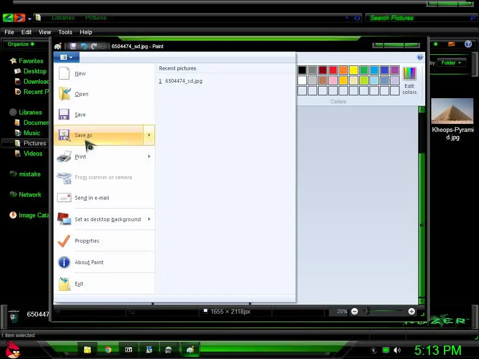
Task: Select the red color swatch
Action: [333, 70]
